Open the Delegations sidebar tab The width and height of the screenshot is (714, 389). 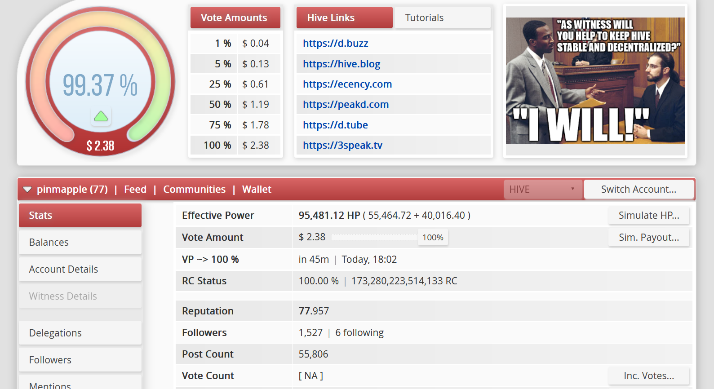(x=80, y=333)
